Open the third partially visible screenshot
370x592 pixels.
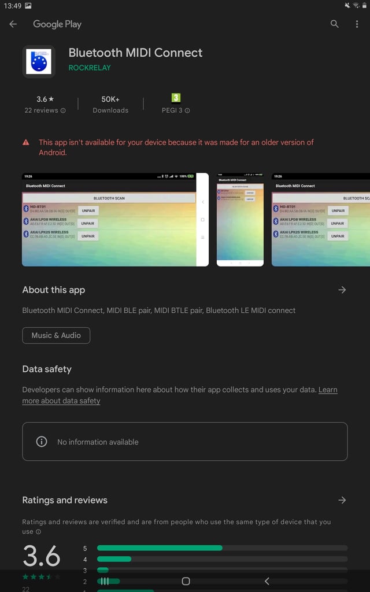pyautogui.click(x=321, y=220)
